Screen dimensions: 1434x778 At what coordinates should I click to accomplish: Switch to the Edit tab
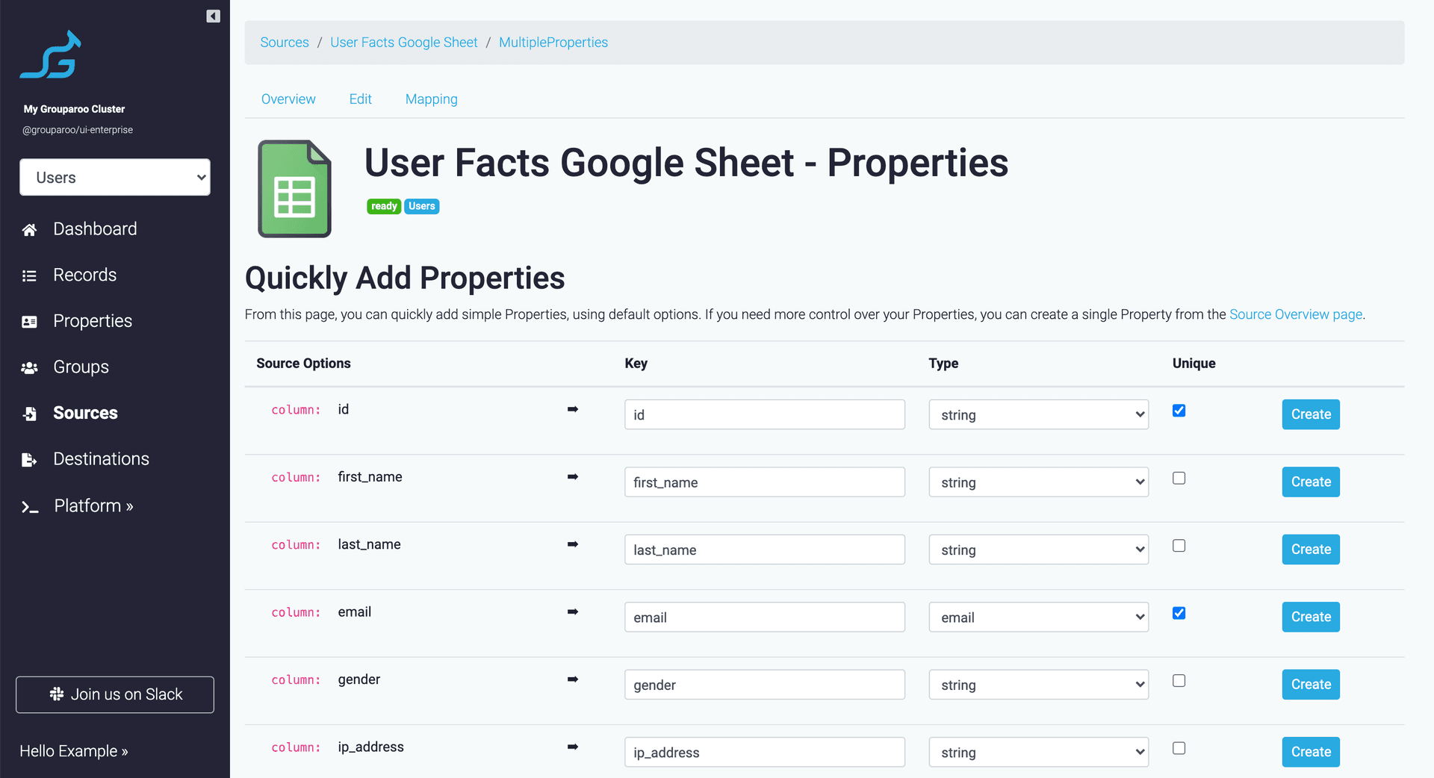click(x=360, y=99)
